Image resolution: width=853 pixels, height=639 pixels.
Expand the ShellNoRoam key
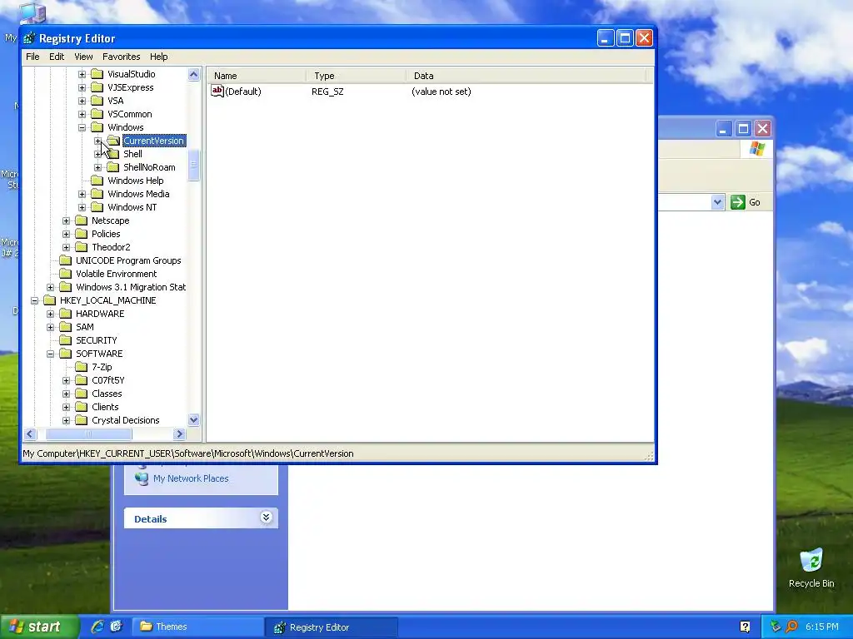pos(98,167)
